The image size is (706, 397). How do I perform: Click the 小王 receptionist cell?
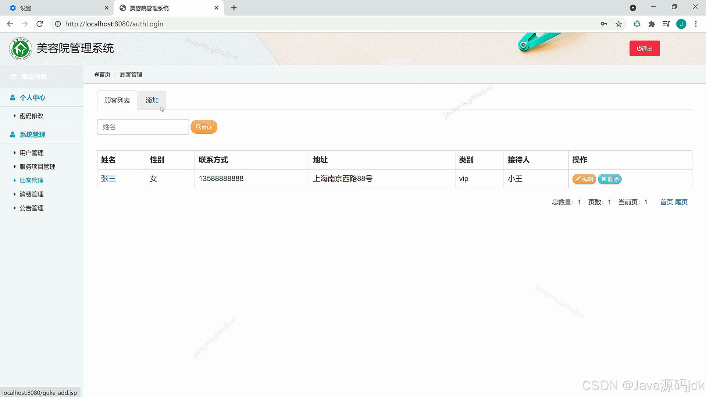click(536, 179)
